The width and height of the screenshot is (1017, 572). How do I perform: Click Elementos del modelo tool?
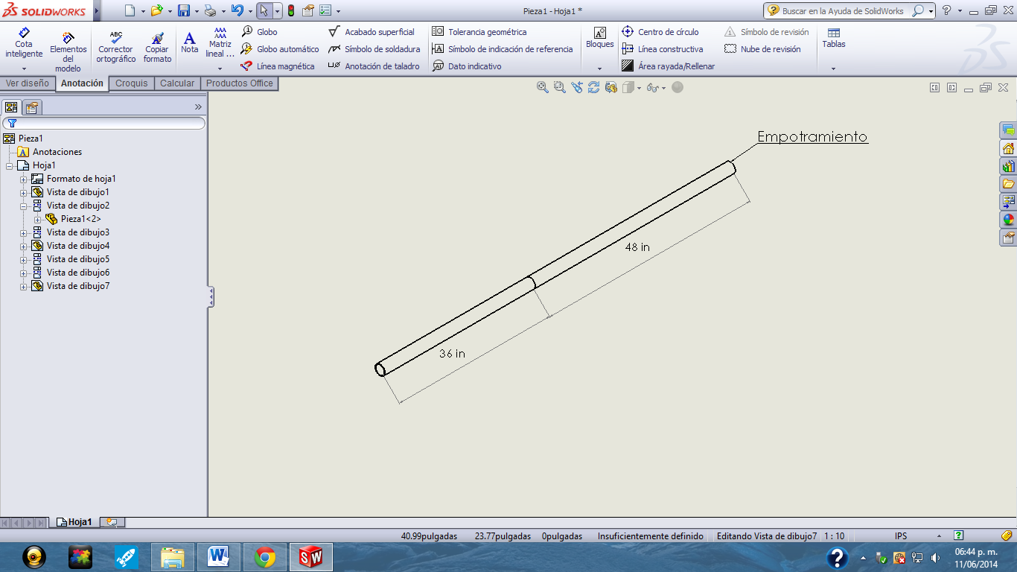click(x=68, y=51)
